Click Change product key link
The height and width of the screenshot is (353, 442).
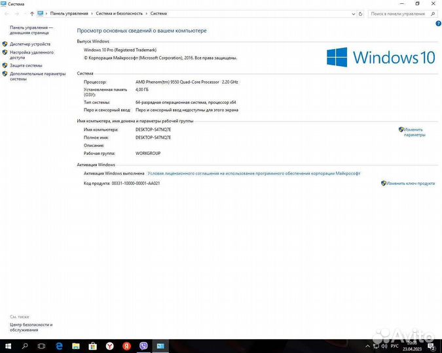411,184
